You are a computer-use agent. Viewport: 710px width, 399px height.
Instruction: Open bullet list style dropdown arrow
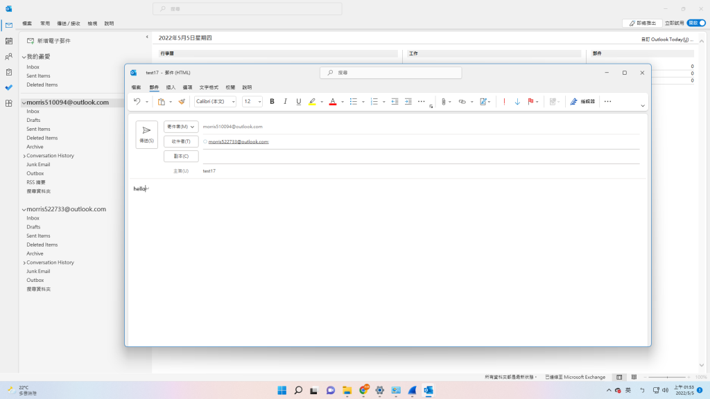[x=363, y=102]
